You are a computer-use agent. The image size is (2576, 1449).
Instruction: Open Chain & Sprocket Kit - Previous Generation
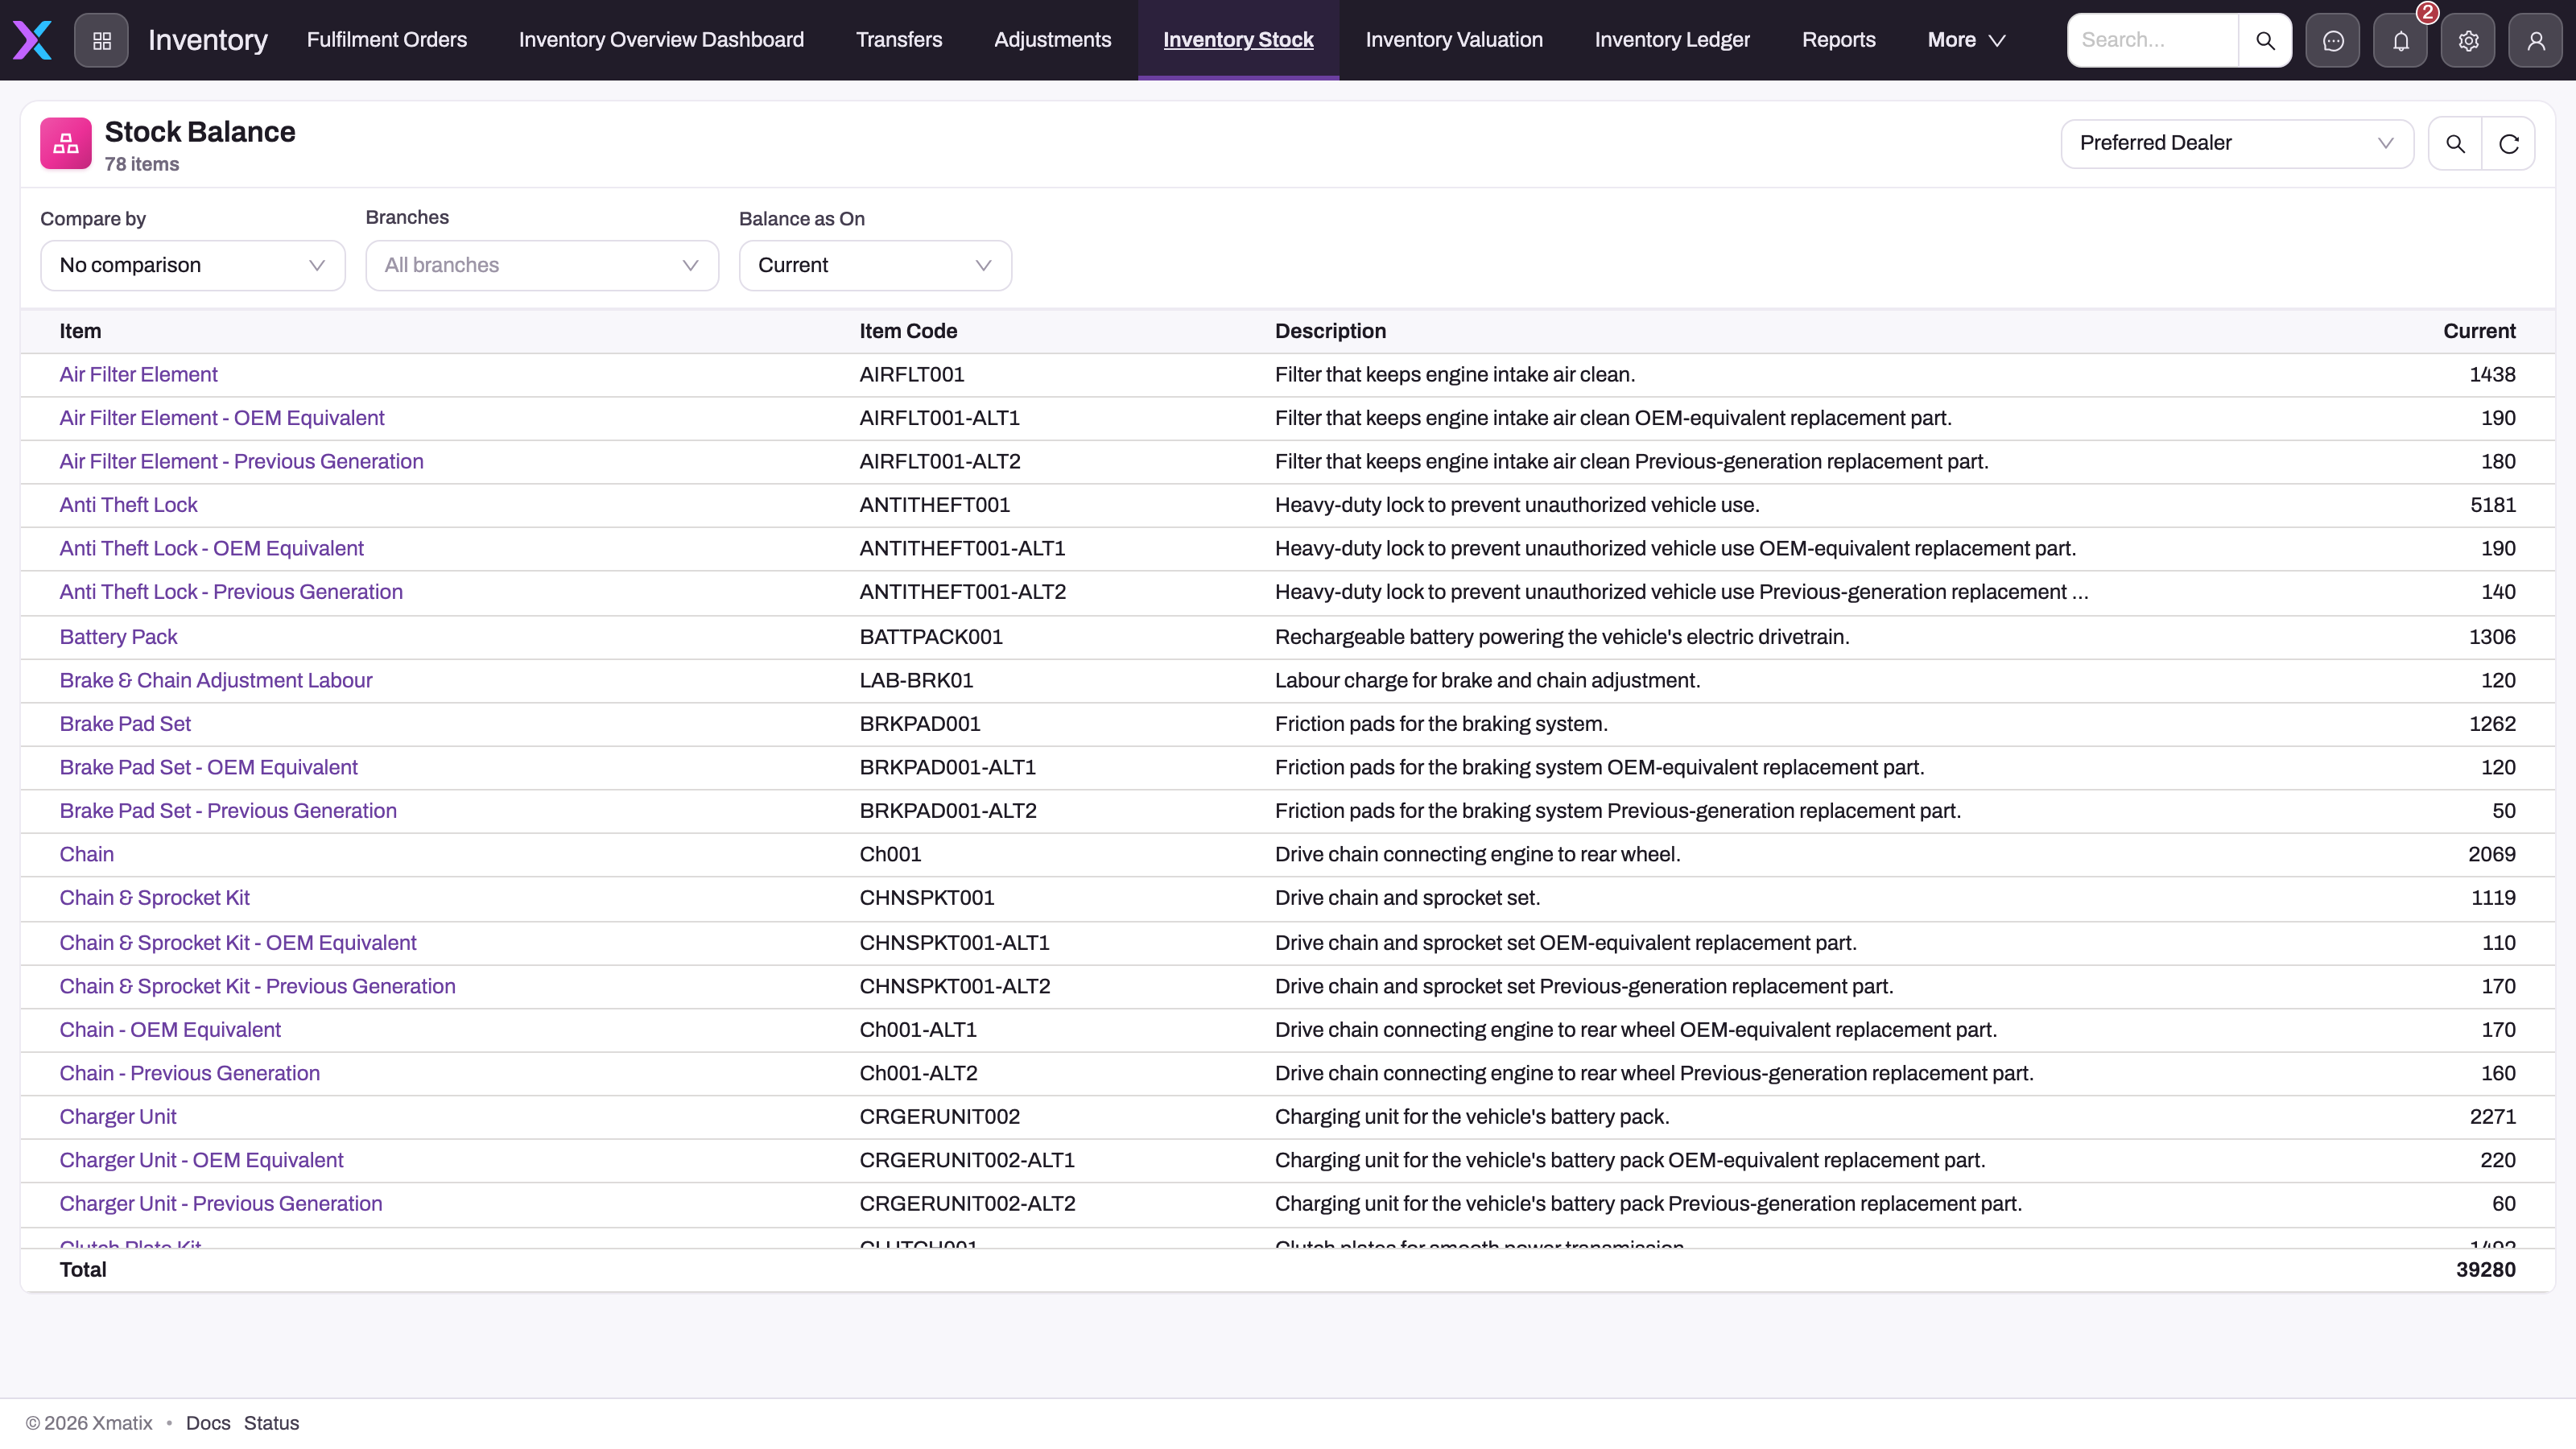pyautogui.click(x=257, y=986)
